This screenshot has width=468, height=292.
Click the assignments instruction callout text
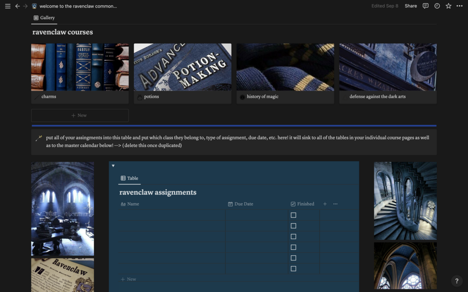click(237, 141)
